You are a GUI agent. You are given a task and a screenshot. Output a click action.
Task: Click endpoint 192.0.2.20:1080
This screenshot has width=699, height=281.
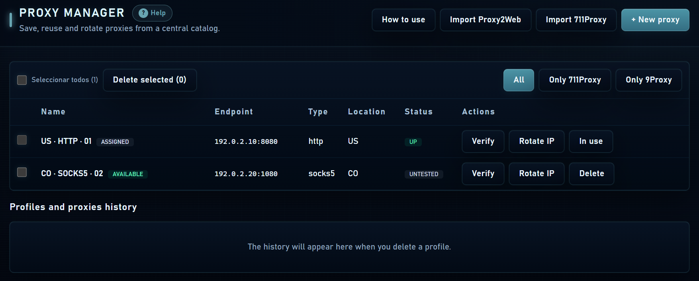point(246,174)
